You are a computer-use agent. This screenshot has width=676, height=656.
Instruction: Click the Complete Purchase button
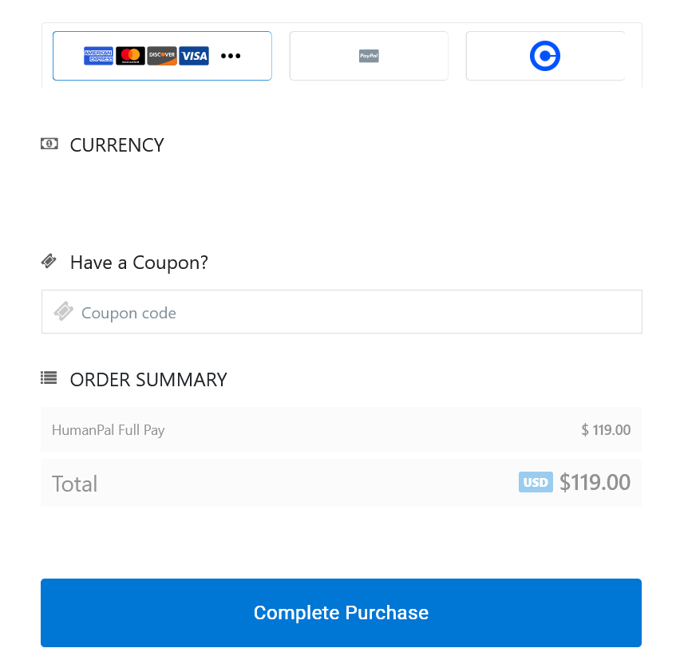341,613
